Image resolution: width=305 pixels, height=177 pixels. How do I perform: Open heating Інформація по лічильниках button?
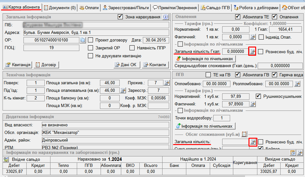click(x=205, y=59)
